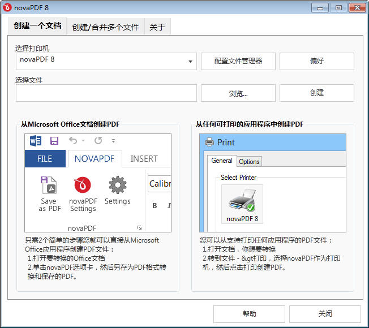The height and width of the screenshot is (328, 369).
Task: Click the novaPDF Settings red icon
Action: coord(83,185)
